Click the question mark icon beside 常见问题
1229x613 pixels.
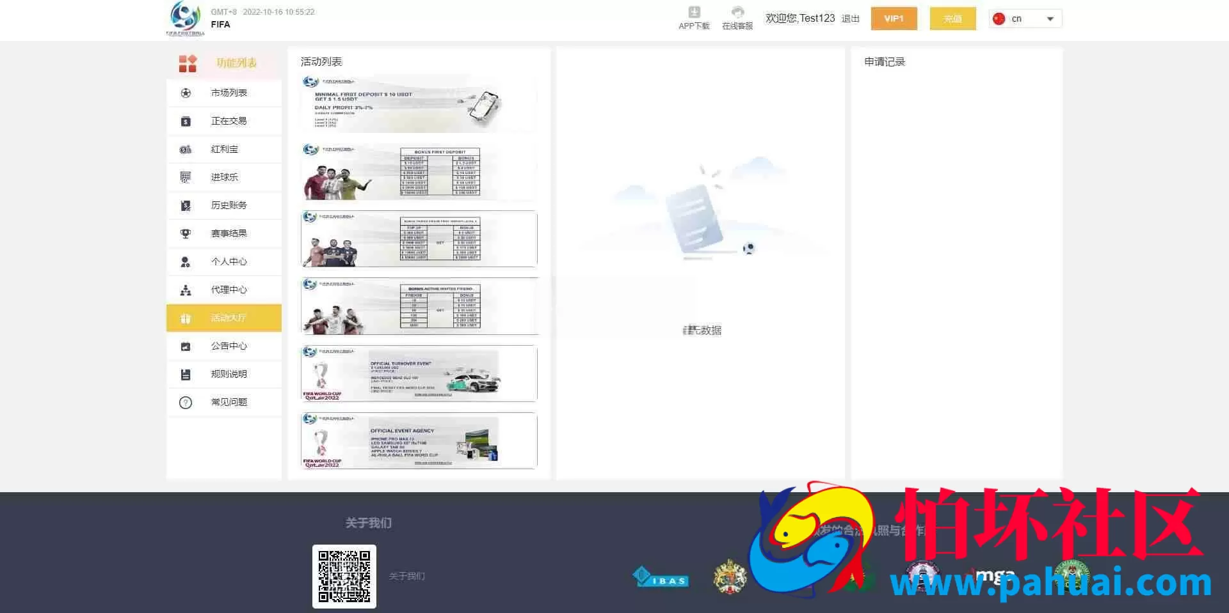[x=186, y=403]
